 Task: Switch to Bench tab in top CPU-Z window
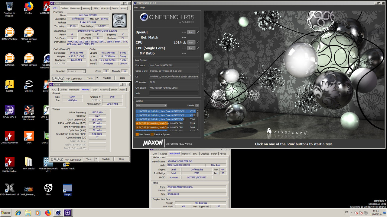coord(115,8)
